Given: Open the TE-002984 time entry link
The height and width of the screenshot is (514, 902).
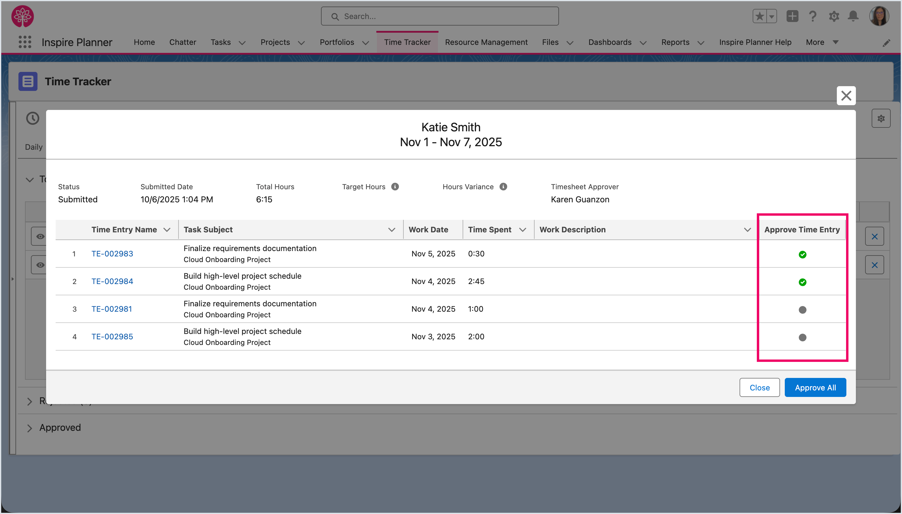Looking at the screenshot, I should tap(112, 281).
